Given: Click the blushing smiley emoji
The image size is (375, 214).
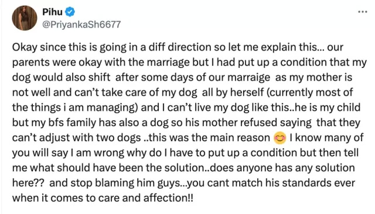Looking at the screenshot, I should click(280, 138).
